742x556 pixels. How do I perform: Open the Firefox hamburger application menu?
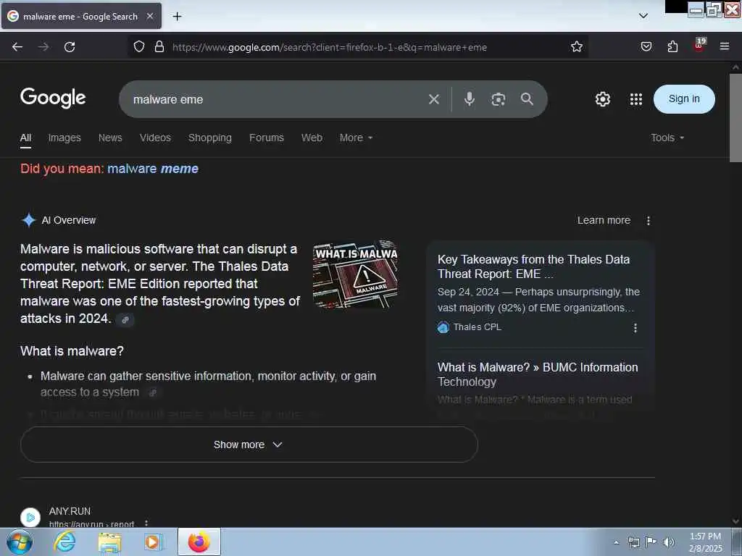tap(724, 46)
